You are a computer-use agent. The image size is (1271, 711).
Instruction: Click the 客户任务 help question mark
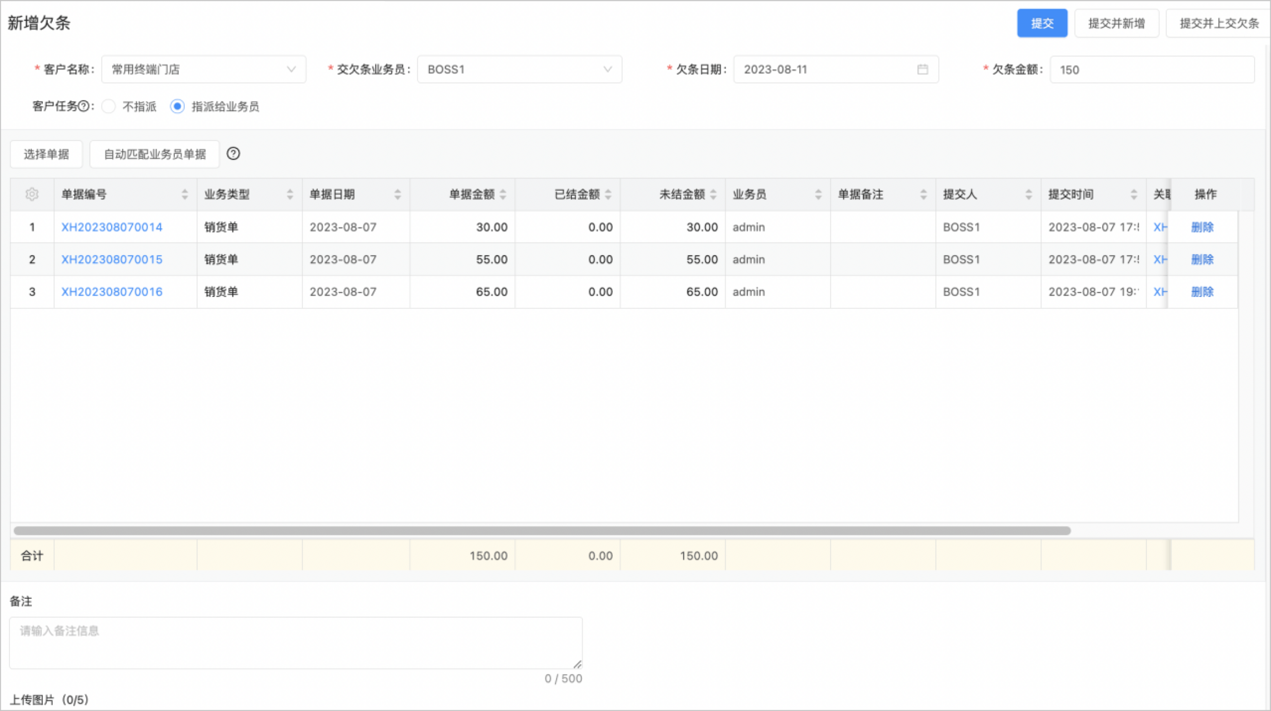84,106
